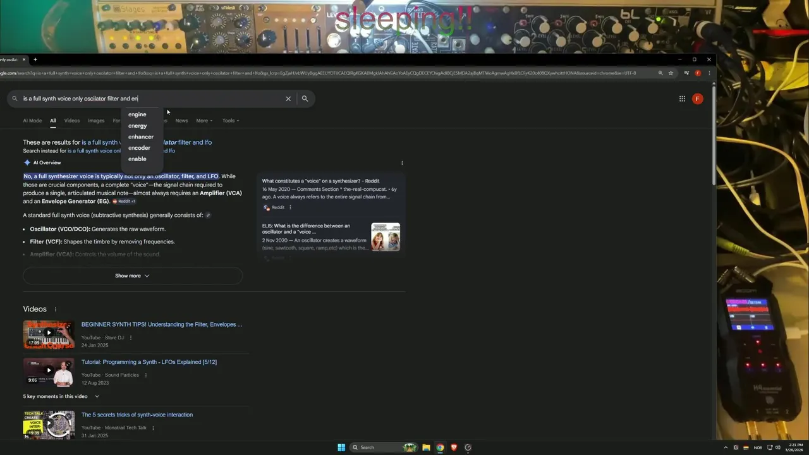Image resolution: width=809 pixels, height=455 pixels.
Task: Open 'The 5 secrets tricks of synth-voice interaction'
Action: pos(137,415)
